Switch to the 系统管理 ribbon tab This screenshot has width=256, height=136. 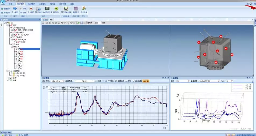[31, 4]
